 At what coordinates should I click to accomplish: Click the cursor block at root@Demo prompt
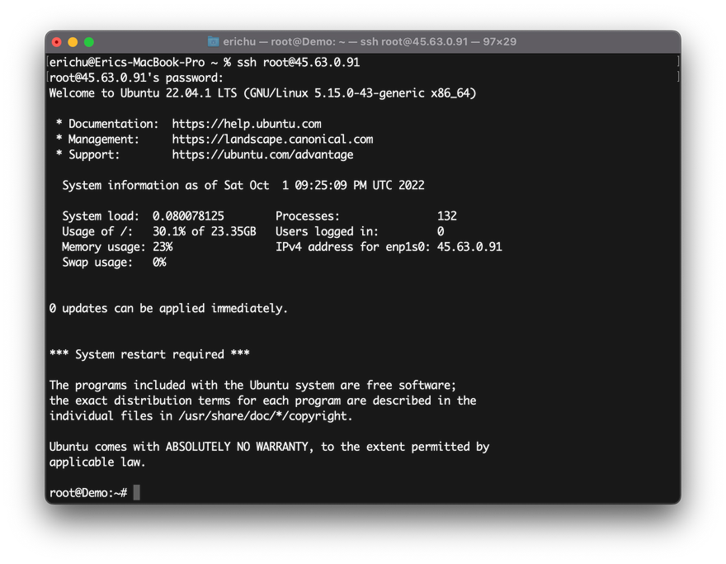pos(137,492)
